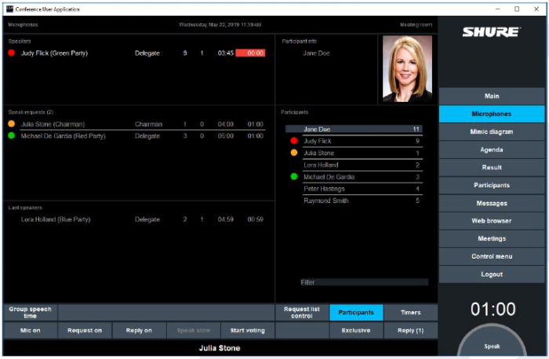The width and height of the screenshot is (549, 359).
Task: Switch to the Timers tab
Action: pos(410,313)
